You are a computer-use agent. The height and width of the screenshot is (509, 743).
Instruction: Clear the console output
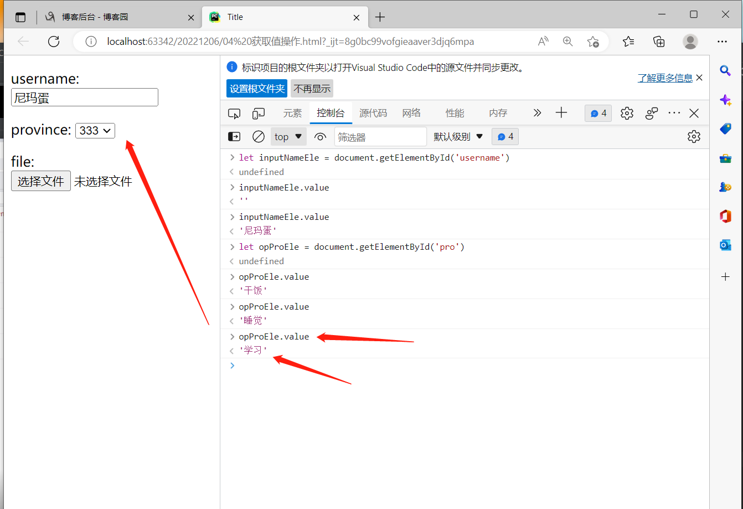click(259, 136)
